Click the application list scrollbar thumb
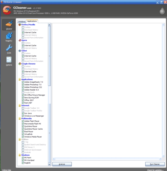Image resolution: width=167 pixels, height=171 pixels. [x=49, y=56]
